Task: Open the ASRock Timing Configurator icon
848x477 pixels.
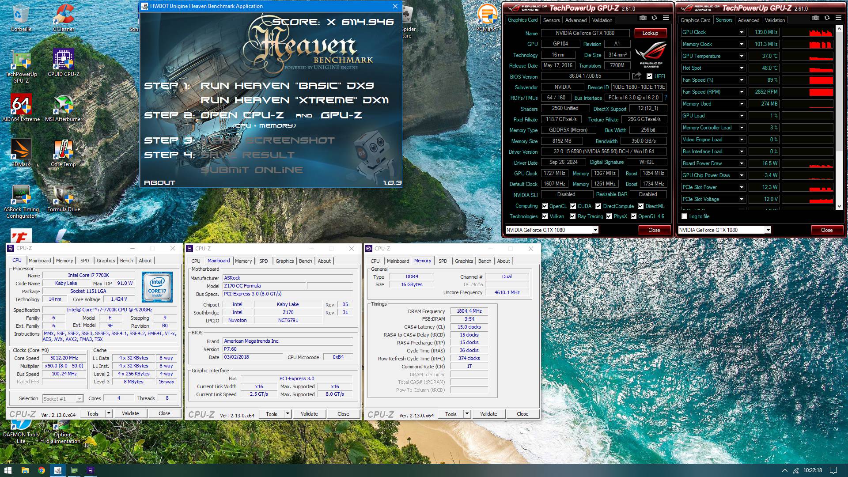Action: (21, 201)
